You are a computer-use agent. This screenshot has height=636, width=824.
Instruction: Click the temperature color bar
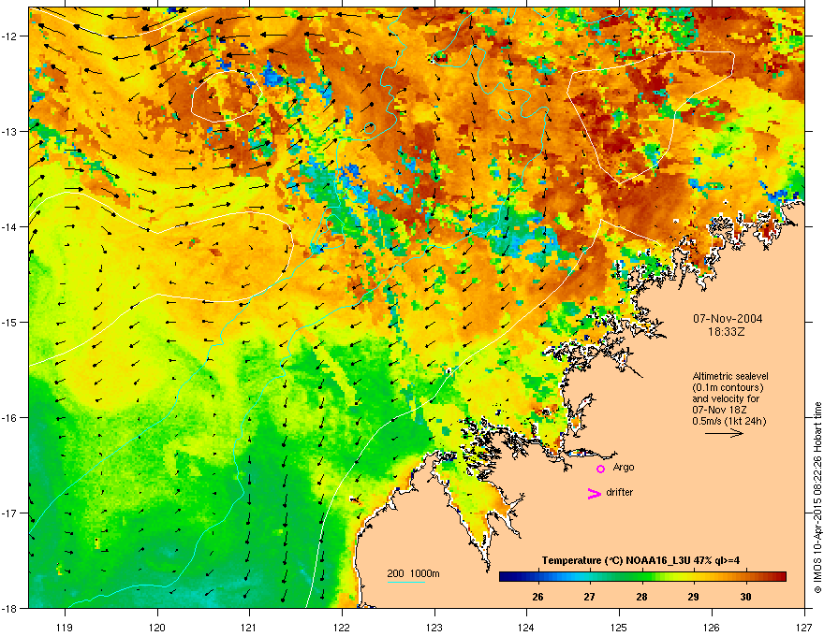click(x=642, y=577)
